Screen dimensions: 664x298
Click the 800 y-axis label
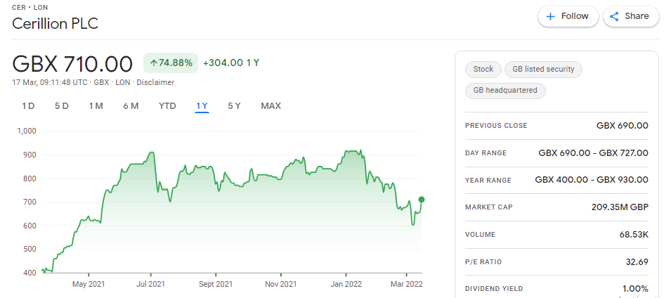tap(30, 179)
